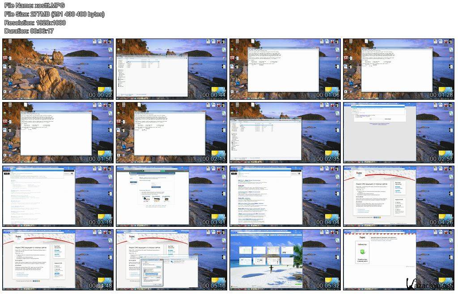Open the frame timestamped 00:01:28
458x294 pixels.
pos(399,69)
